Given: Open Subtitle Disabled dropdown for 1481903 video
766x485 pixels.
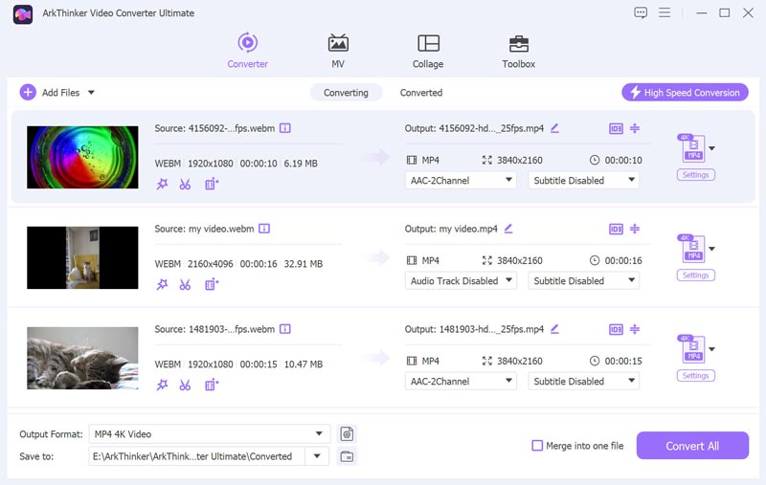Looking at the screenshot, I should tap(583, 381).
